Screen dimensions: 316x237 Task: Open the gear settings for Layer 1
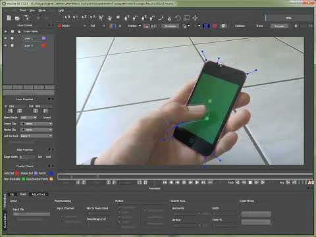tap(12, 38)
